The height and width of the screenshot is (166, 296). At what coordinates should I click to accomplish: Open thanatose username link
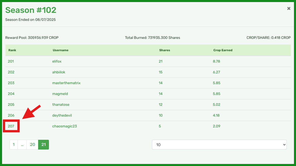pyautogui.click(x=61, y=104)
